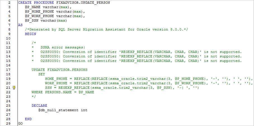
Task: Click the lightbulb icon on line 21
Action: pos(14,88)
